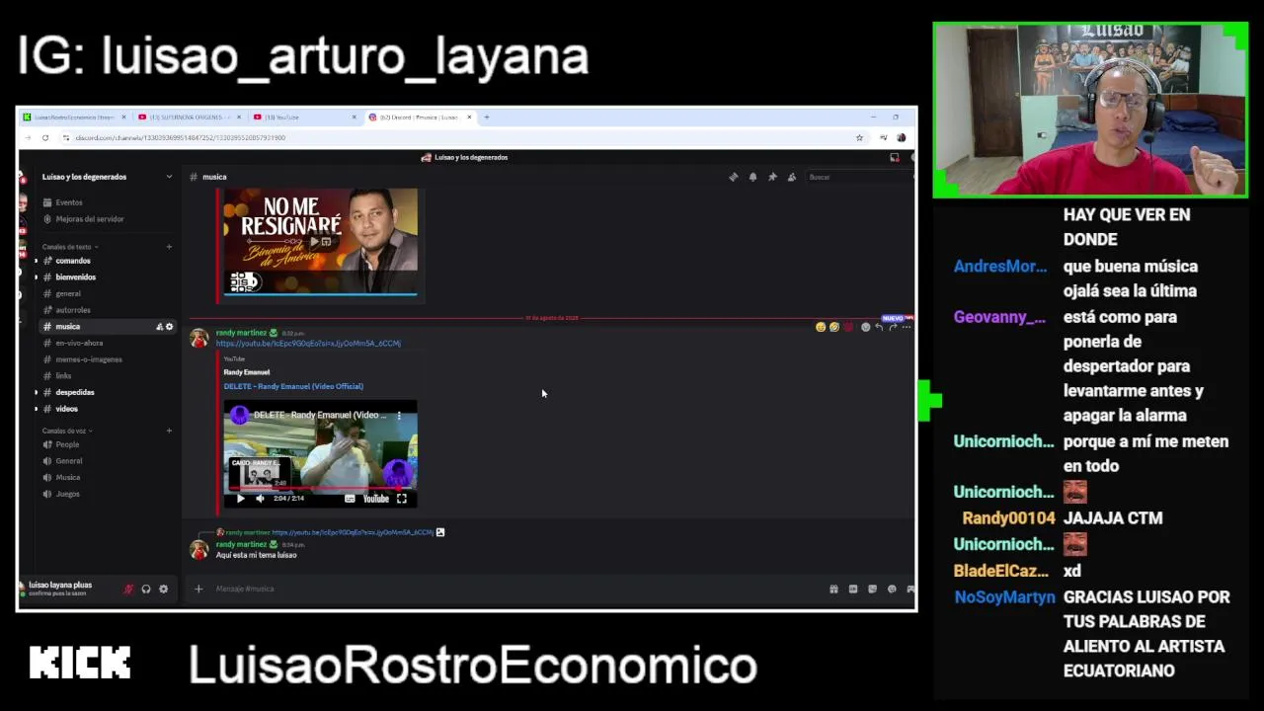1264x711 pixels.
Task: Open a new browser tab
Action: [486, 118]
